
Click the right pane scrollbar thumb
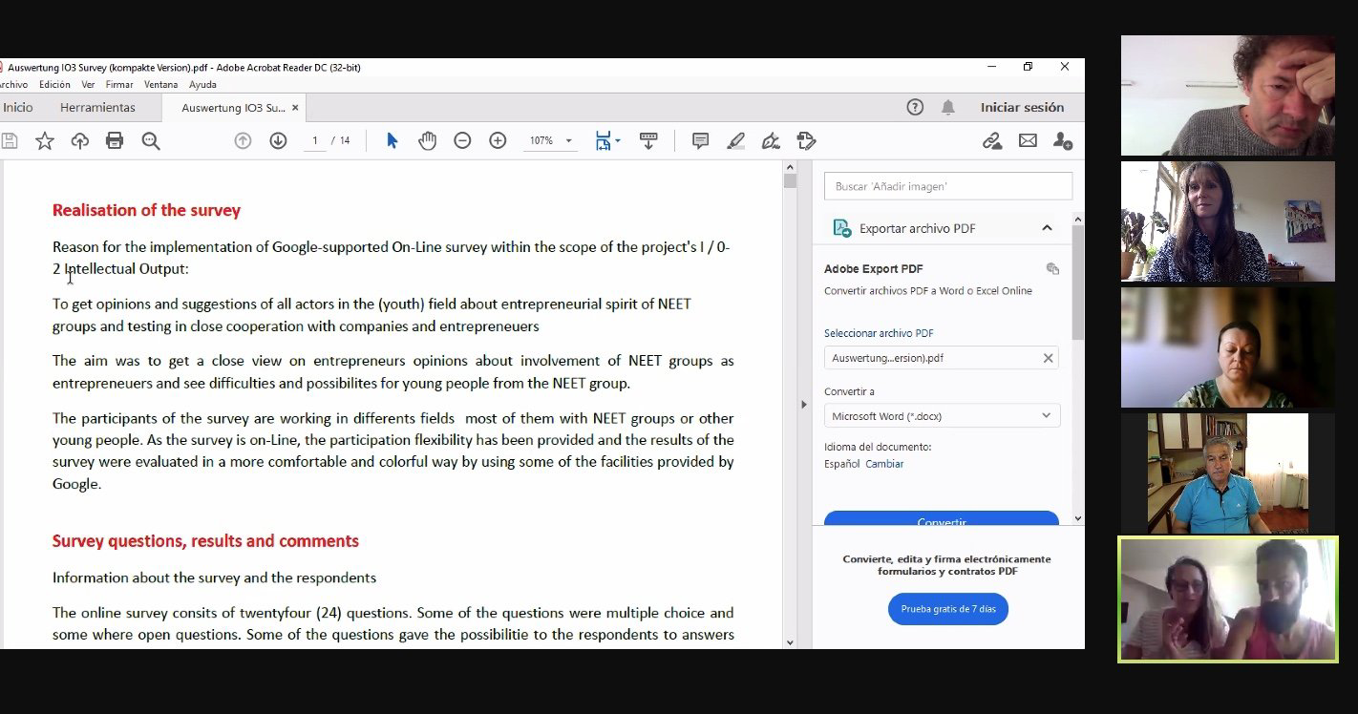coord(1078,283)
